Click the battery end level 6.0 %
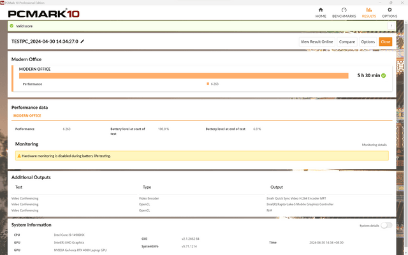The height and width of the screenshot is (255, 408). click(x=257, y=129)
